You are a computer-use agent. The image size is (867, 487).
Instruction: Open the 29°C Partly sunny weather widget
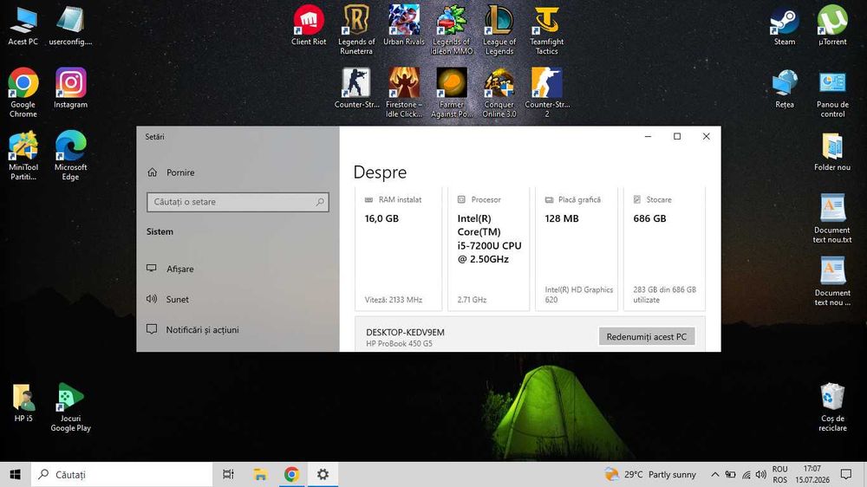pos(650,474)
